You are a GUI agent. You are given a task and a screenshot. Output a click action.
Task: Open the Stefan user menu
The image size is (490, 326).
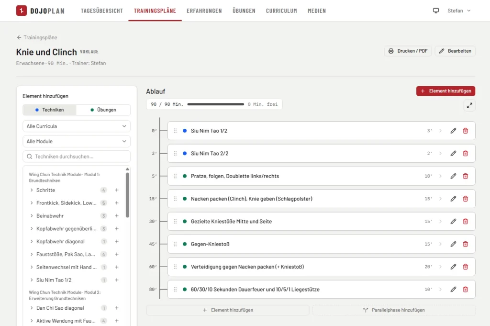click(x=459, y=11)
